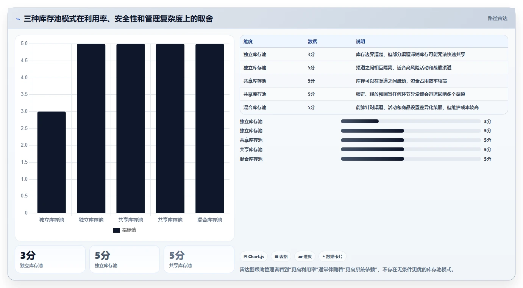Click the 说明 column header
Image resolution: width=523 pixels, height=288 pixels.
(361, 42)
